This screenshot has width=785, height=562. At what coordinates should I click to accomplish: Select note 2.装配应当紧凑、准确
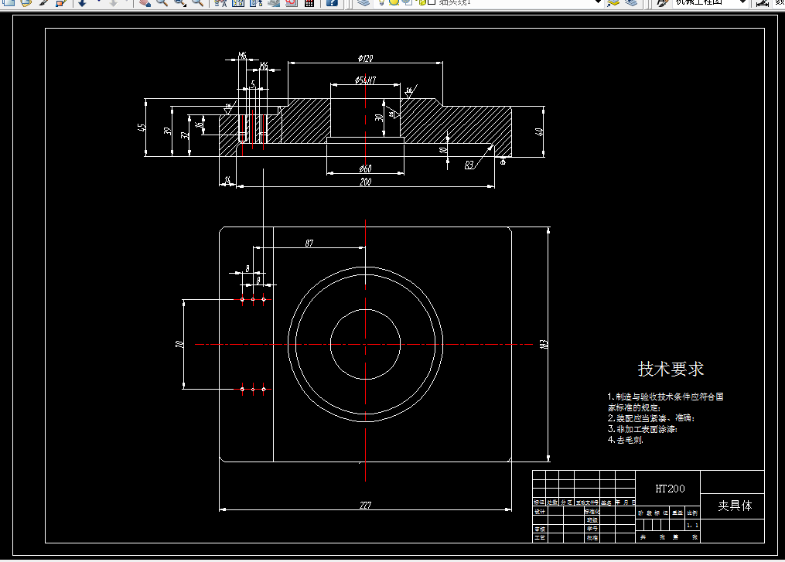651,418
